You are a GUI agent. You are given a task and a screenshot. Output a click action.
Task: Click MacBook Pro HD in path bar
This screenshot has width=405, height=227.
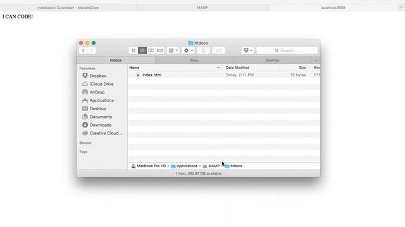coord(149,166)
